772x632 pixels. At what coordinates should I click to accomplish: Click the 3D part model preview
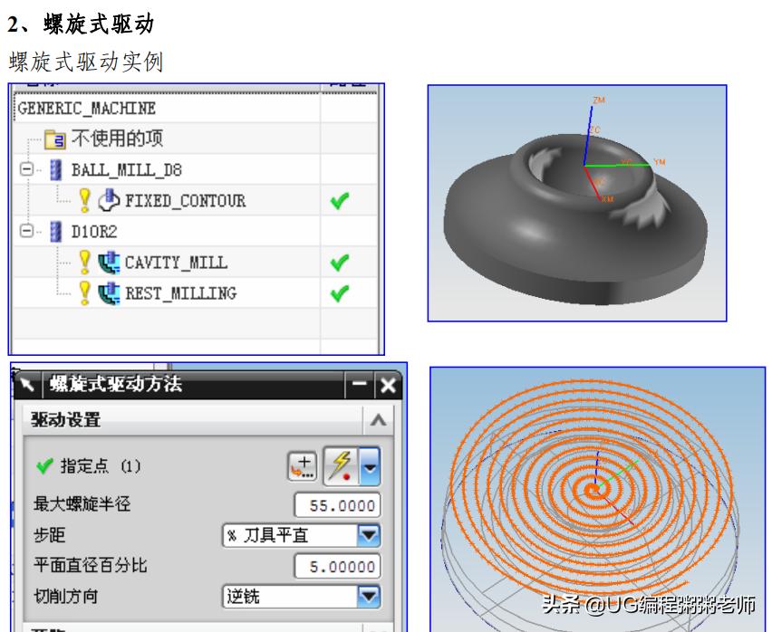pyautogui.click(x=577, y=203)
